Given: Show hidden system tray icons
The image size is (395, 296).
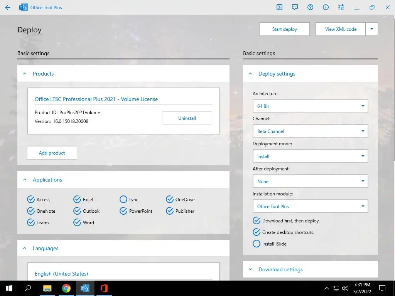Looking at the screenshot, I should click(326, 288).
